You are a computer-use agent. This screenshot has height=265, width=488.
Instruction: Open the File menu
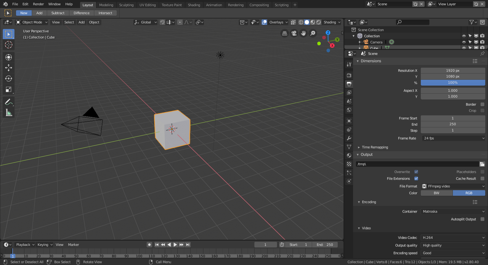[15, 4]
